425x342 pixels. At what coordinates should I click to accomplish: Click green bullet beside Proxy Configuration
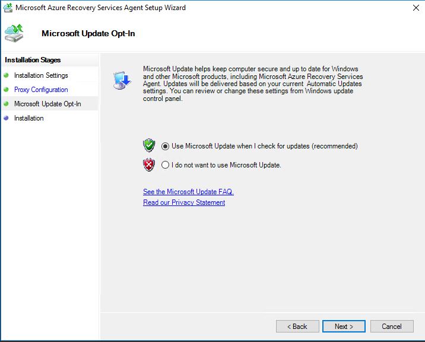[7, 90]
